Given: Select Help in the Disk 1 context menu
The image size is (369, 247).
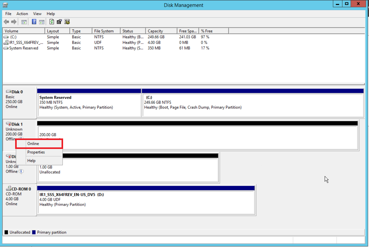Looking at the screenshot, I should tap(31, 161).
